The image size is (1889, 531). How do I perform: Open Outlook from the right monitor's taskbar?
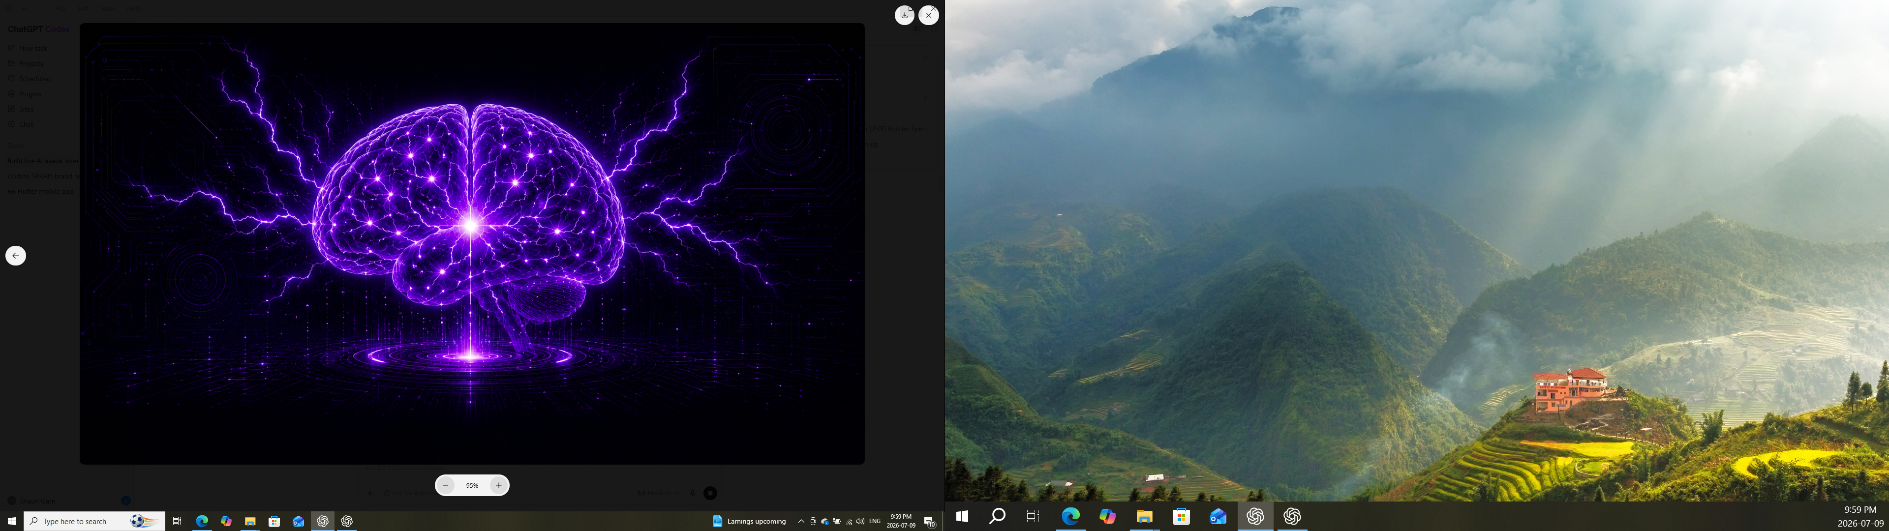click(1218, 516)
